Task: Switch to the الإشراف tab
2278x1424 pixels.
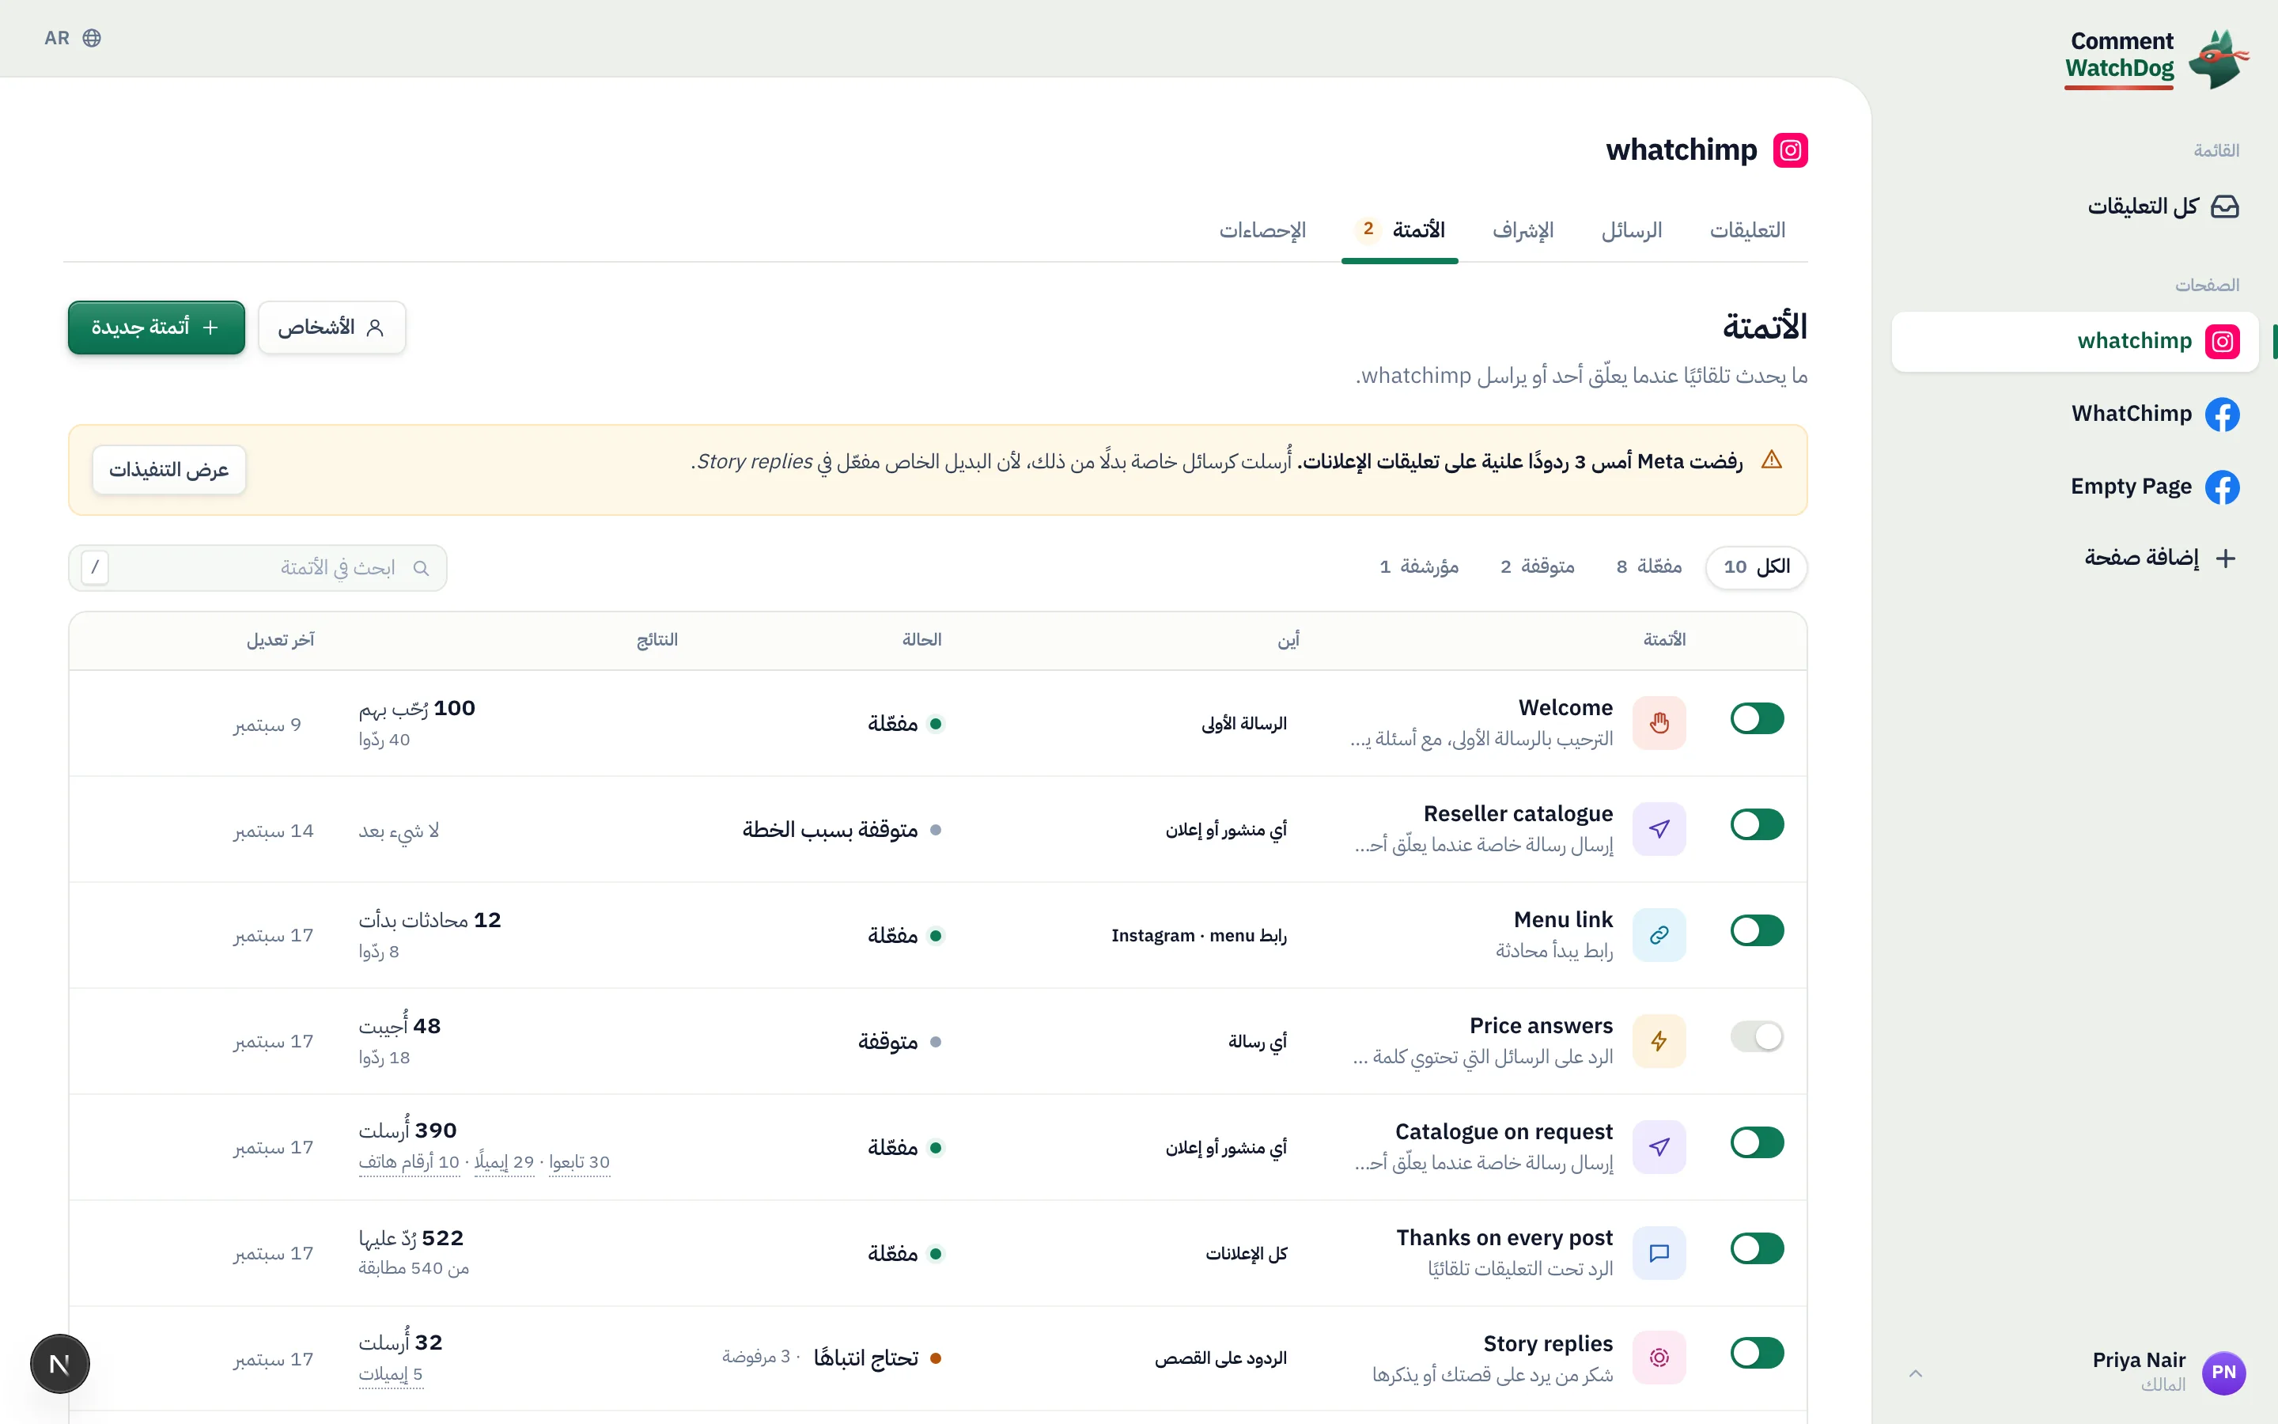Action: coord(1522,231)
